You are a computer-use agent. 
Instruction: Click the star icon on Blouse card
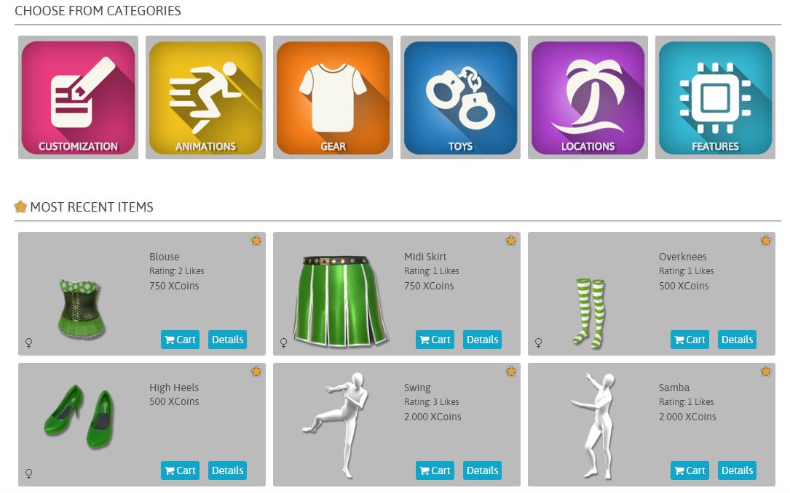(x=256, y=241)
